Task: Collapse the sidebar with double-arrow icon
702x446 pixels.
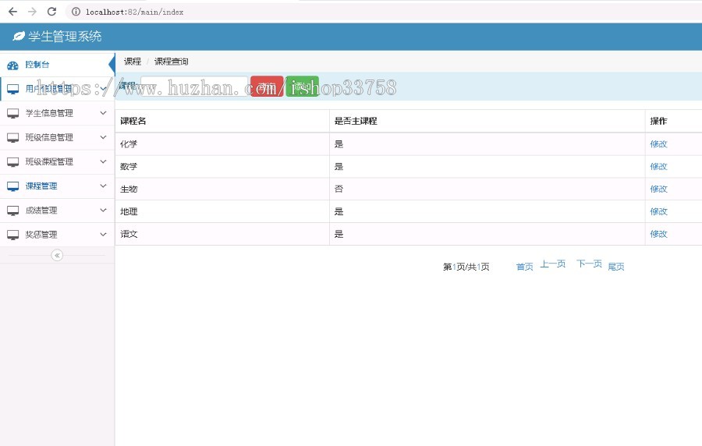Action: point(57,256)
